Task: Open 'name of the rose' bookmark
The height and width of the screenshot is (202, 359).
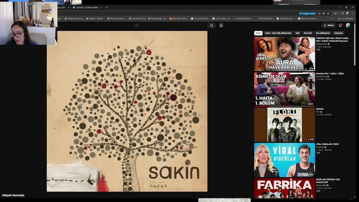Action: [x=286, y=19]
